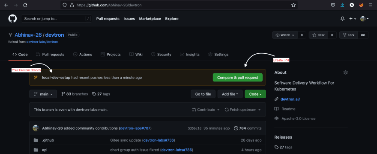Open the Insights tab
The width and height of the screenshot is (377, 154).
click(190, 54)
